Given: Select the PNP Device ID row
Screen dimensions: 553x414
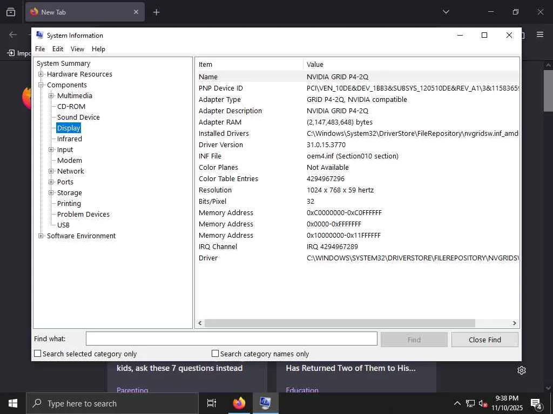Looking at the screenshot, I should (357, 88).
